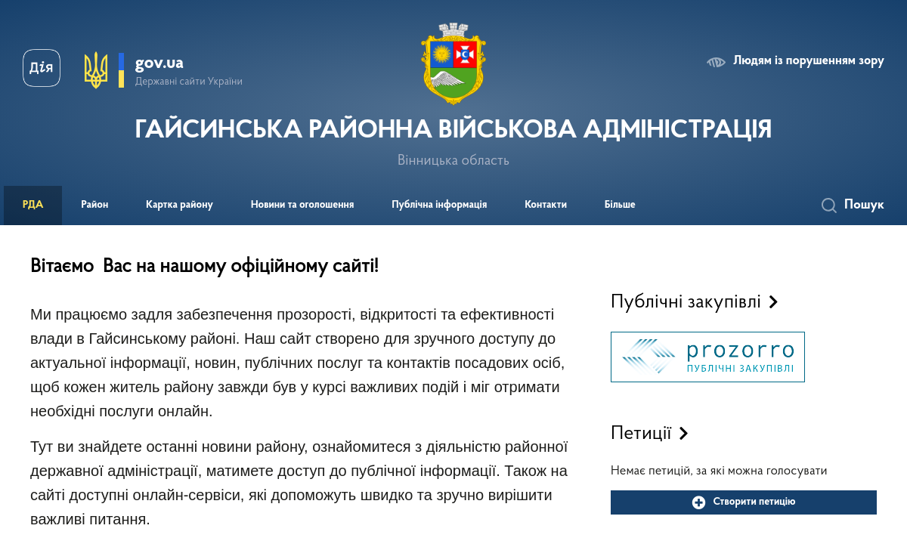
Task: Open the Район menu item
Action: 94,205
